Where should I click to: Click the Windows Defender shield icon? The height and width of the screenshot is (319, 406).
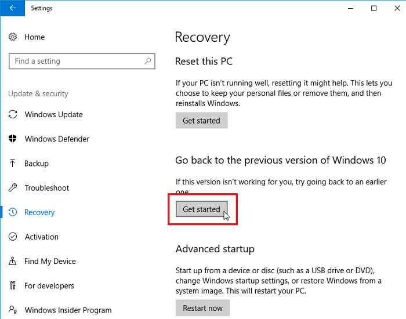pyautogui.click(x=12, y=139)
